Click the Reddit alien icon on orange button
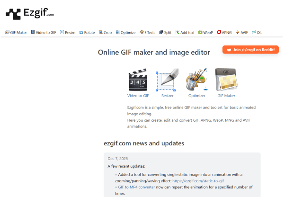 (x=229, y=50)
